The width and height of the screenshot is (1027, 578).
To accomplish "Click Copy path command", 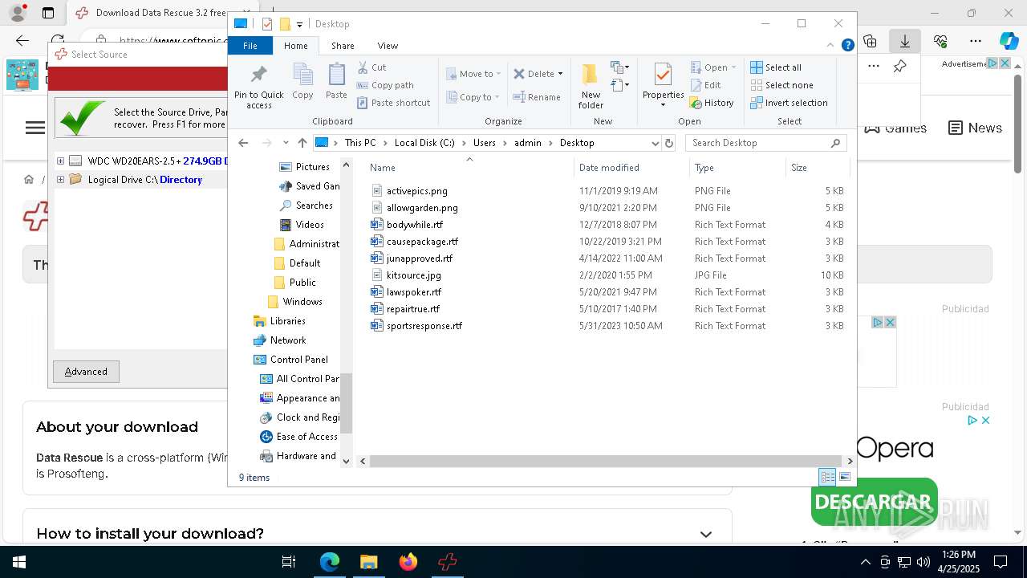I will click(x=385, y=85).
